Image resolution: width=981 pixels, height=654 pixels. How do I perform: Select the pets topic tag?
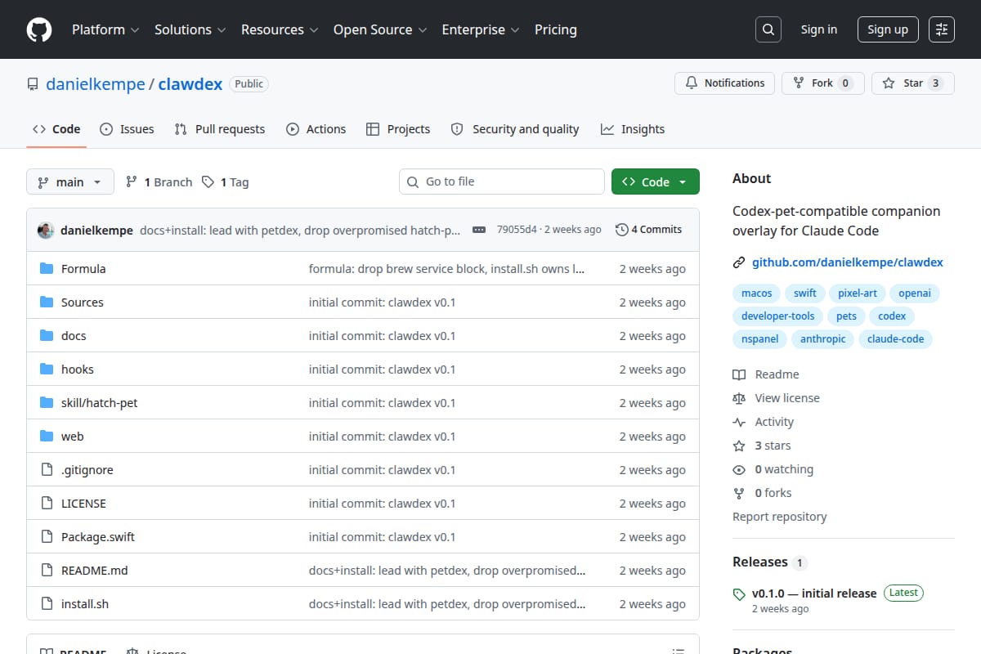[847, 316]
